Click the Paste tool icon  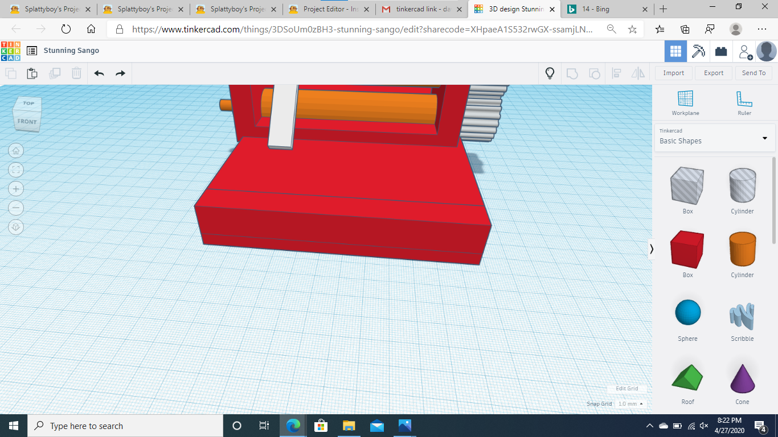pyautogui.click(x=32, y=73)
